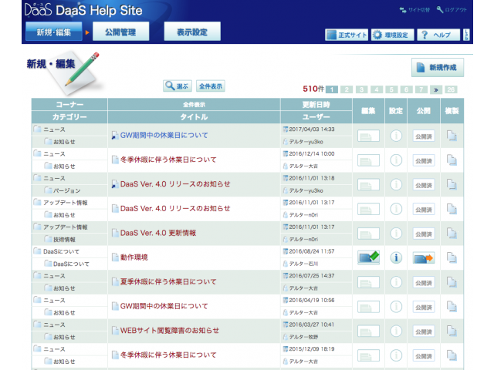This screenshot has width=494, height=370.
Task: Click the edit icon for DaaS Ver. 4.0 更新情報
Action: point(368,234)
